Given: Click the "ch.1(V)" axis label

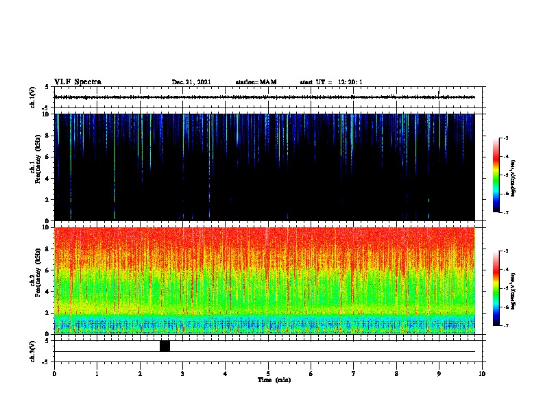Looking at the screenshot, I should click(x=32, y=97).
